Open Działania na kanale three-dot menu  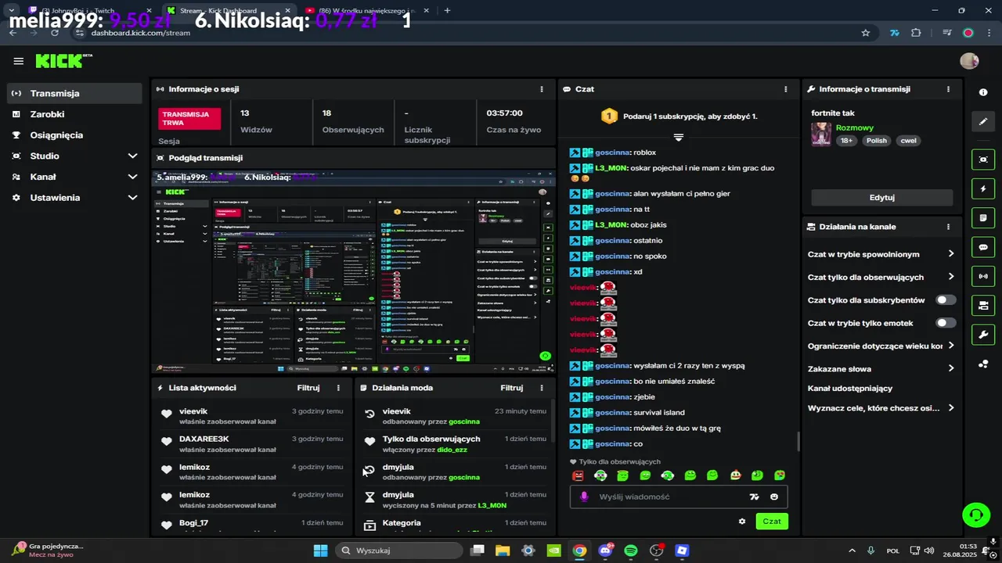click(948, 227)
